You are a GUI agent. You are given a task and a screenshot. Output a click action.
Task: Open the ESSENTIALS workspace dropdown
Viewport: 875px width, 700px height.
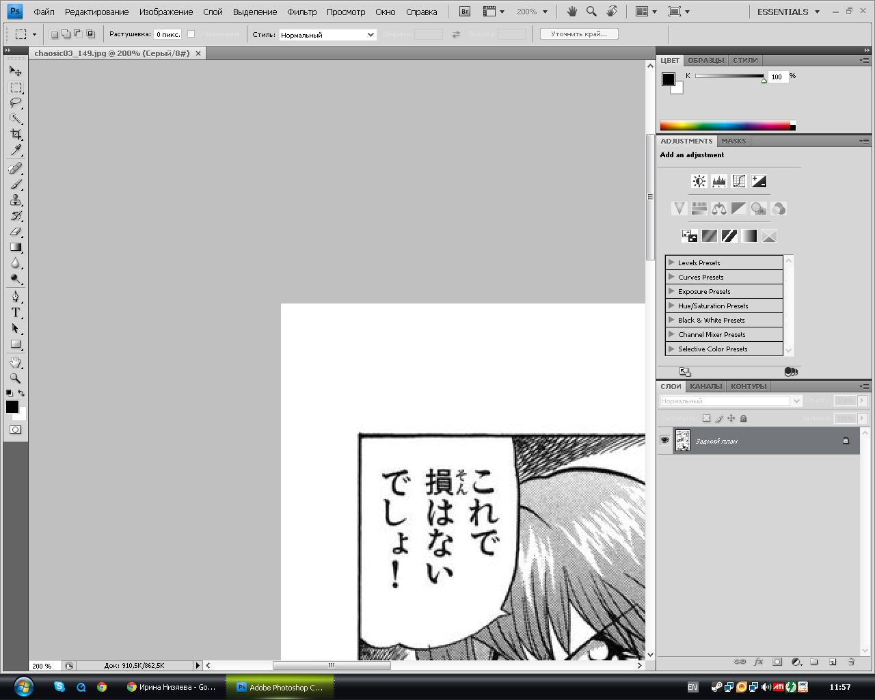tap(788, 12)
